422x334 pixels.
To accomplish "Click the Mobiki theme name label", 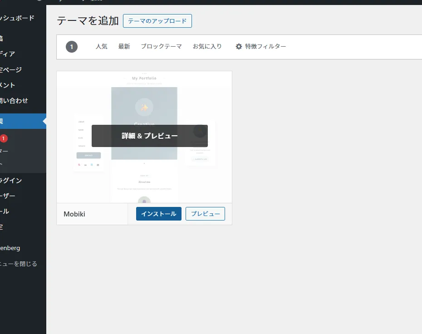I will [x=74, y=214].
